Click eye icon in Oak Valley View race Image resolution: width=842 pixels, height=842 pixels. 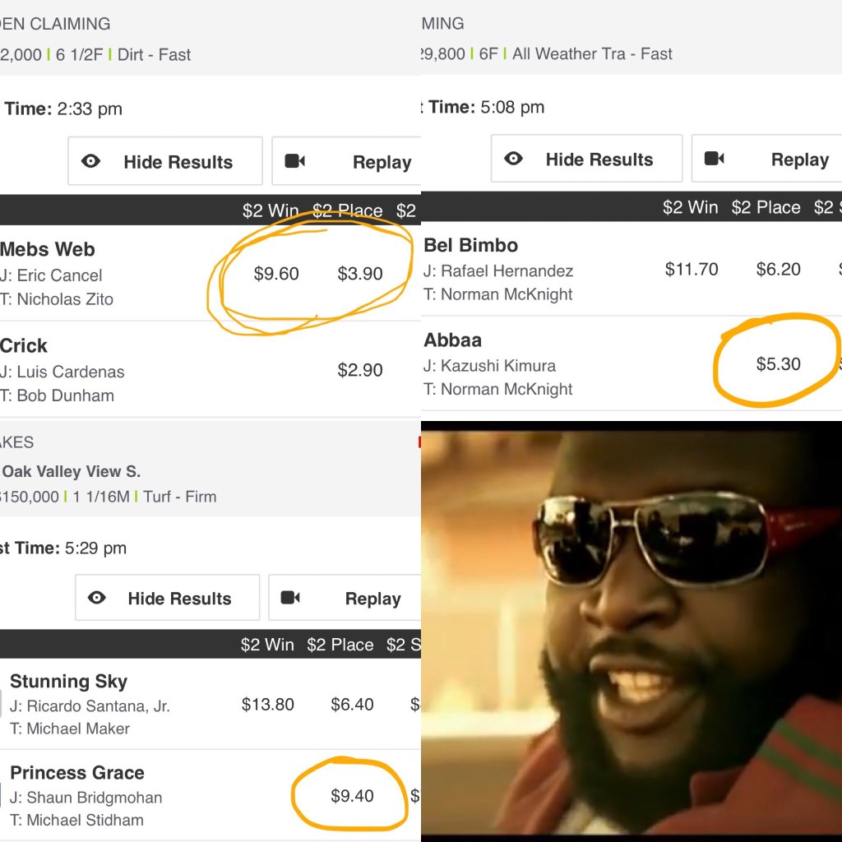(97, 598)
